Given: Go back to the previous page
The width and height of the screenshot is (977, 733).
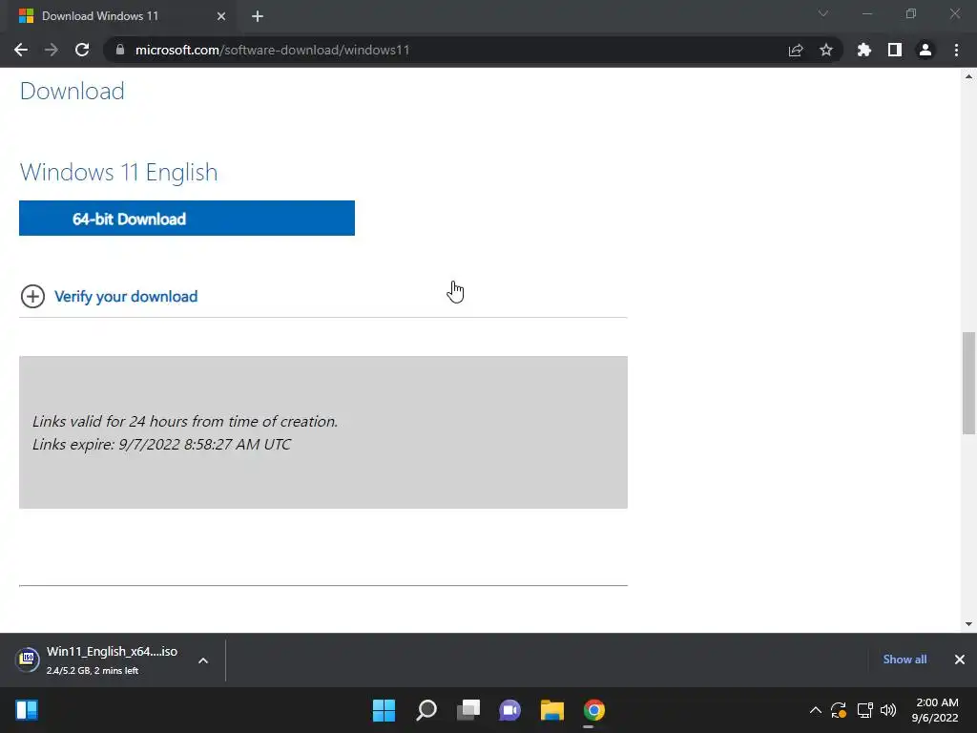Looking at the screenshot, I should click(x=21, y=50).
